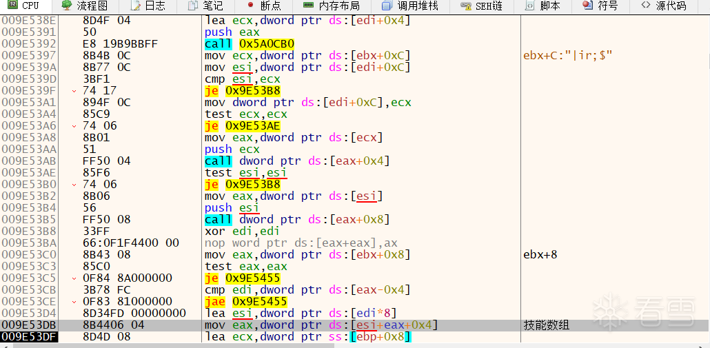Select bytes '894F 0C'
The image size is (710, 348).
tap(106, 102)
